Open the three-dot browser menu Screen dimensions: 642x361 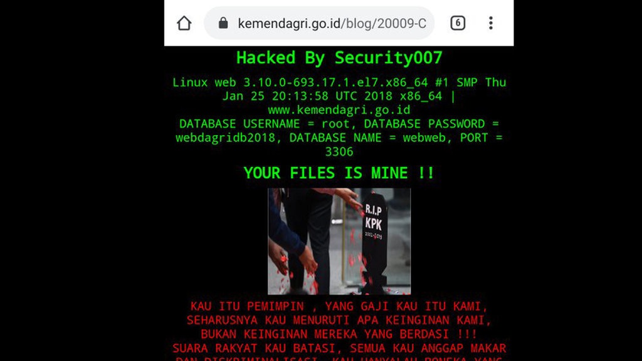[490, 23]
